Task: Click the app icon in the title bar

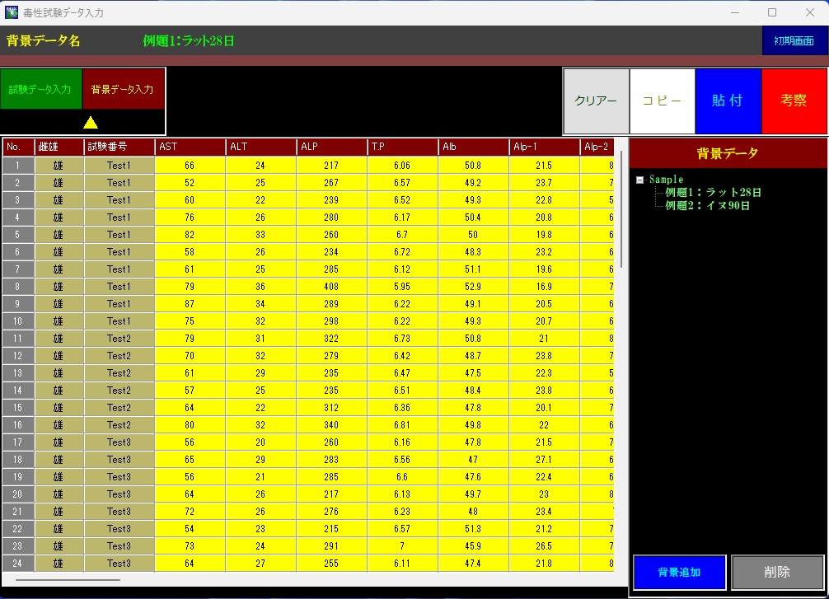Action: 12,12
